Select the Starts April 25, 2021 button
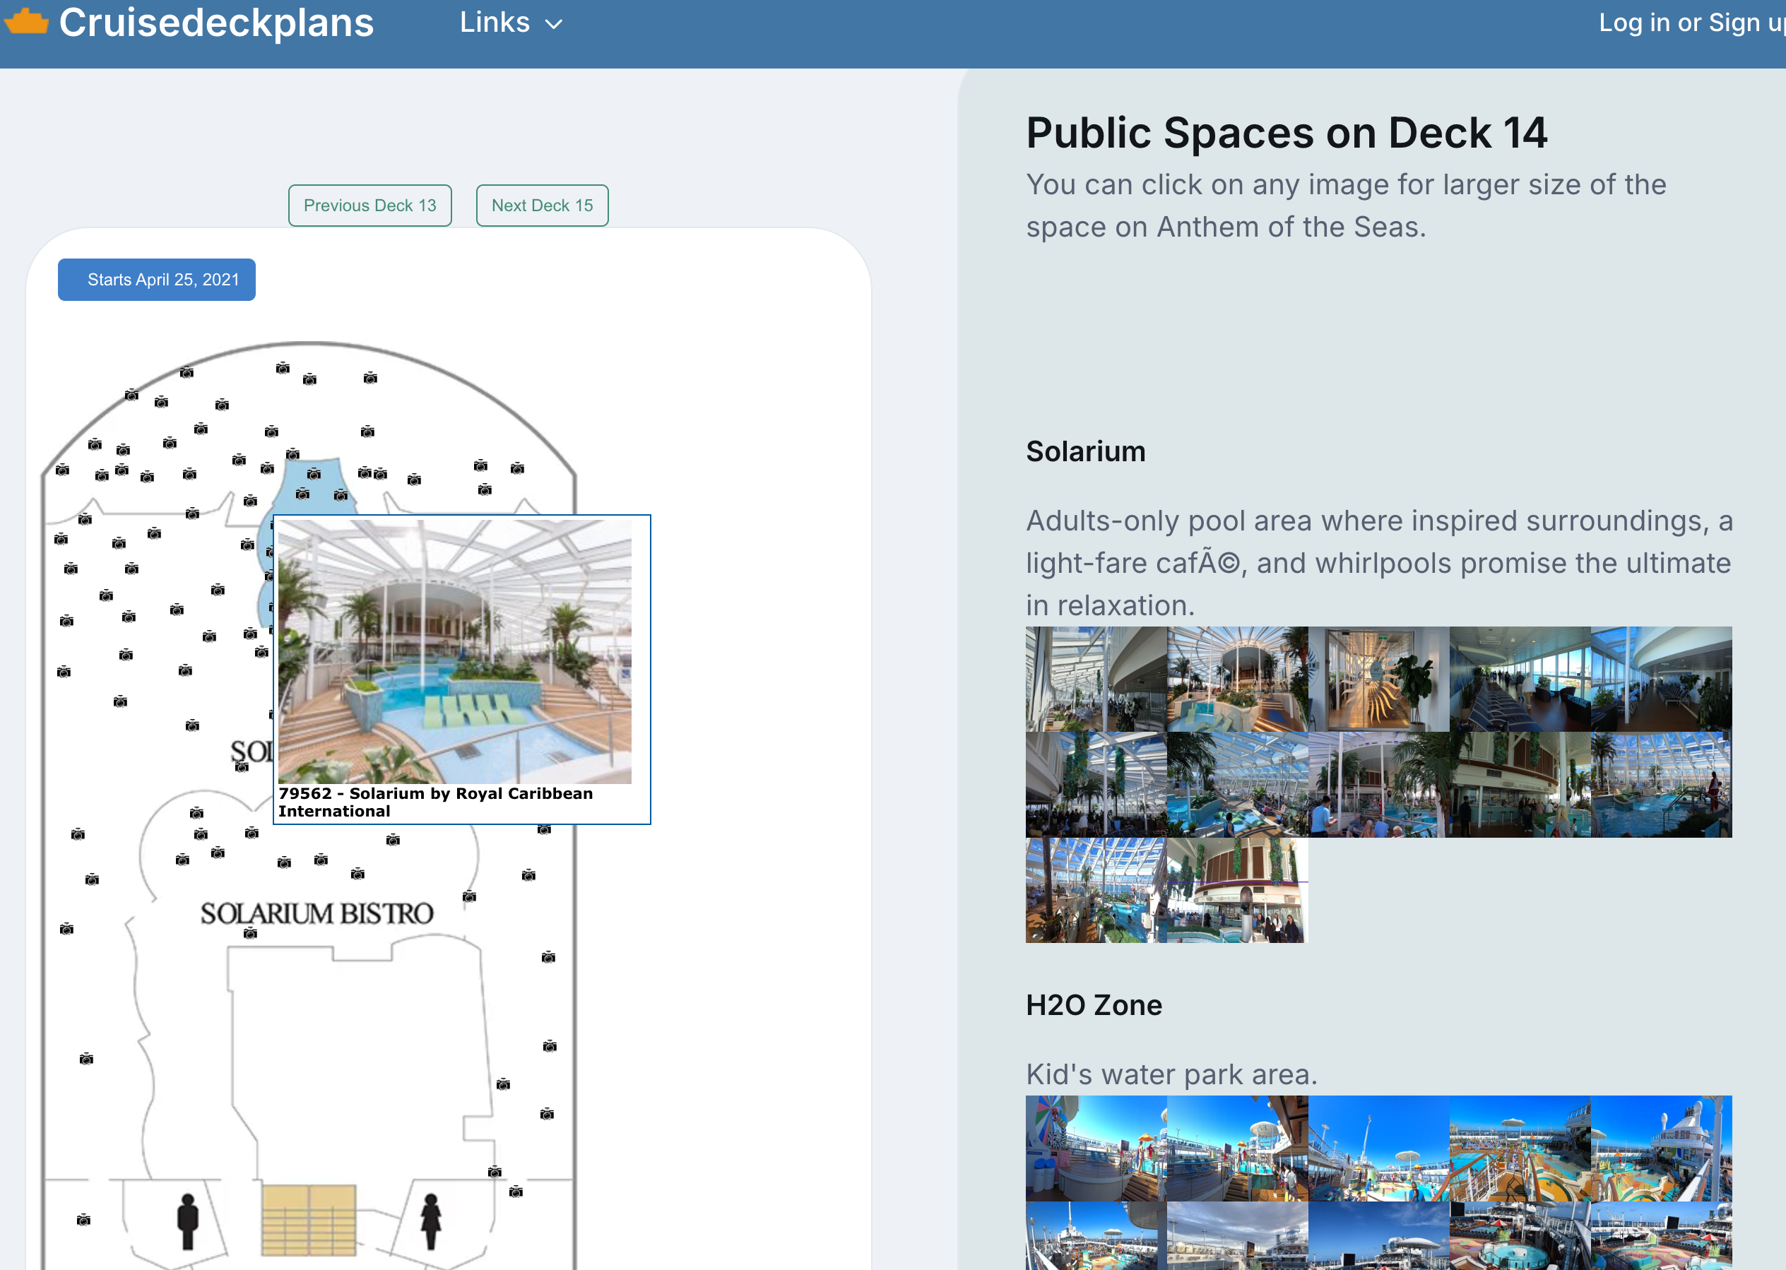 [156, 280]
